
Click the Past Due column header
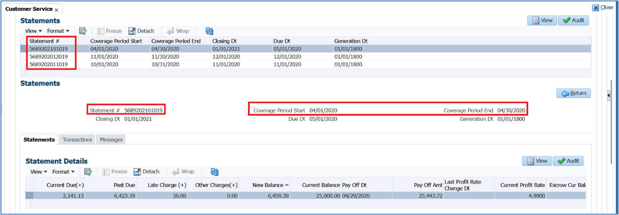(x=125, y=185)
